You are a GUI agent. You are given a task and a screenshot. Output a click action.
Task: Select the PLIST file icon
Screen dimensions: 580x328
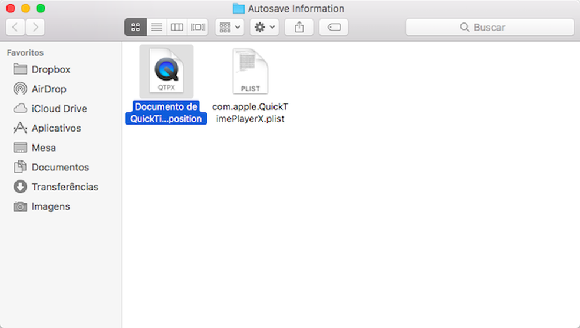click(x=251, y=71)
